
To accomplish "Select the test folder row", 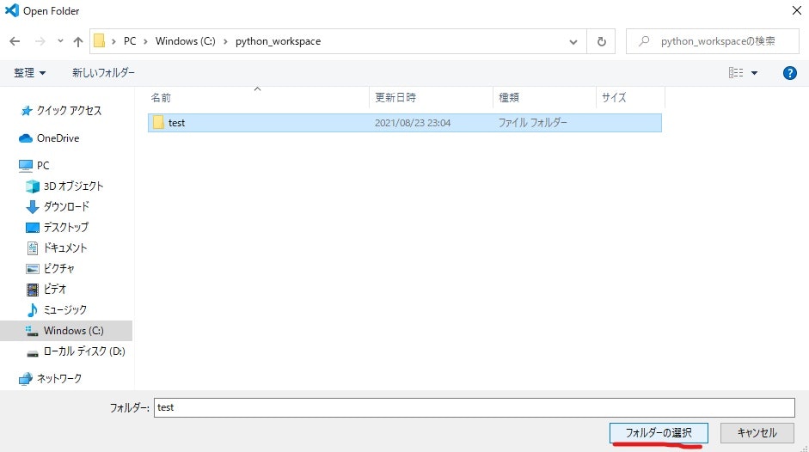I will tap(404, 123).
